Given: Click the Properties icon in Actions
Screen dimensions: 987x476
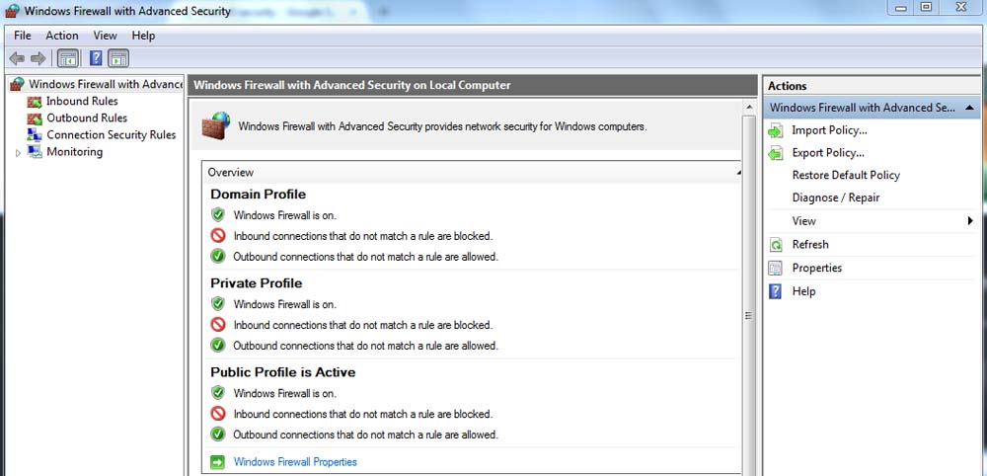Looking at the screenshot, I should (776, 269).
